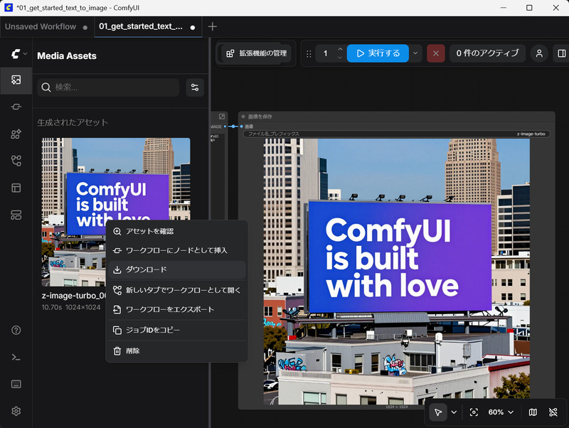This screenshot has width=569, height=428.
Task: Click the terminal icon in sidebar
Action: point(16,358)
